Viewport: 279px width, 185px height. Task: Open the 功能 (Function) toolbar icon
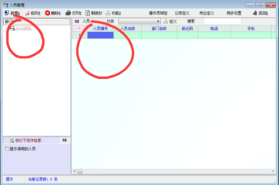tap(108, 13)
